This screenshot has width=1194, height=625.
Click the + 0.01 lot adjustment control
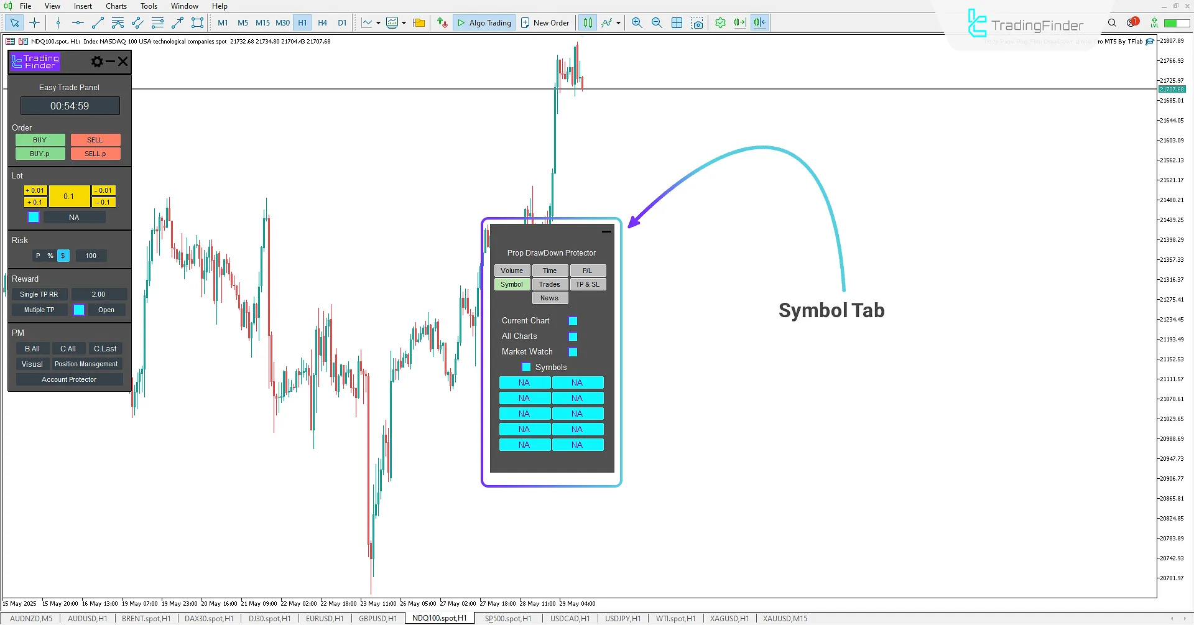[x=35, y=190]
